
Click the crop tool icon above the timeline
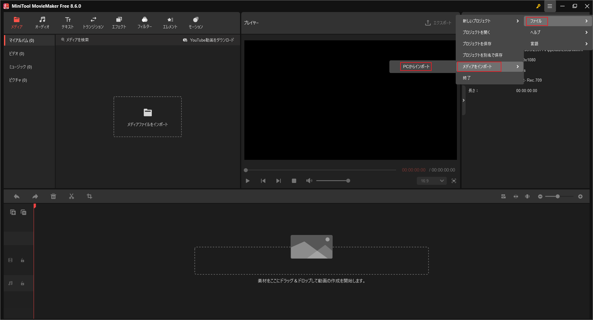tap(89, 196)
